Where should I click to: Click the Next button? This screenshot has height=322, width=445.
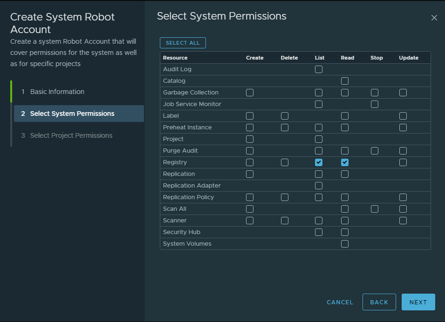(x=418, y=302)
